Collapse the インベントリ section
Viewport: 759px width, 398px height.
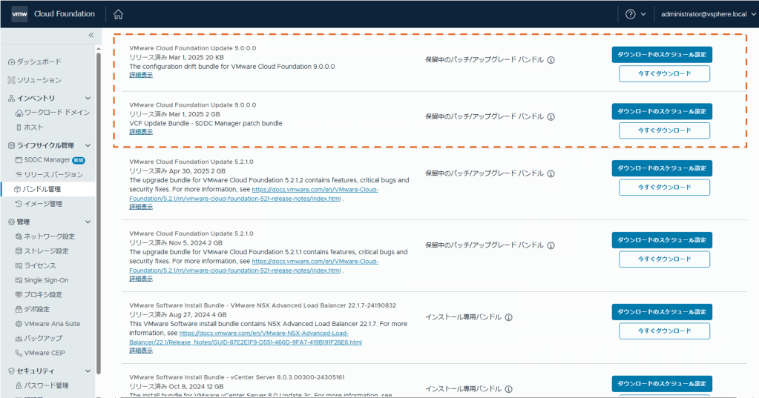[88, 98]
